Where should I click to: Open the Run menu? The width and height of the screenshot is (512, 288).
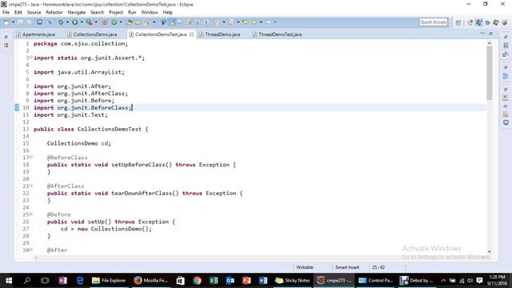[132, 13]
